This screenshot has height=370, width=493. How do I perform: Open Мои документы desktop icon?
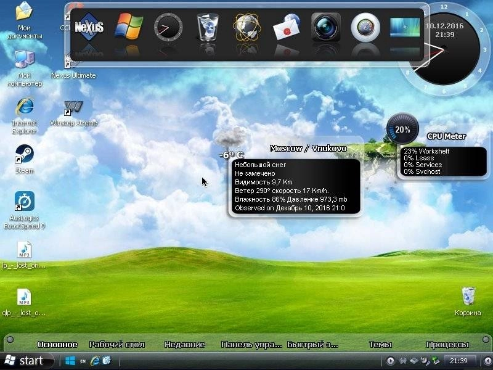(x=24, y=20)
